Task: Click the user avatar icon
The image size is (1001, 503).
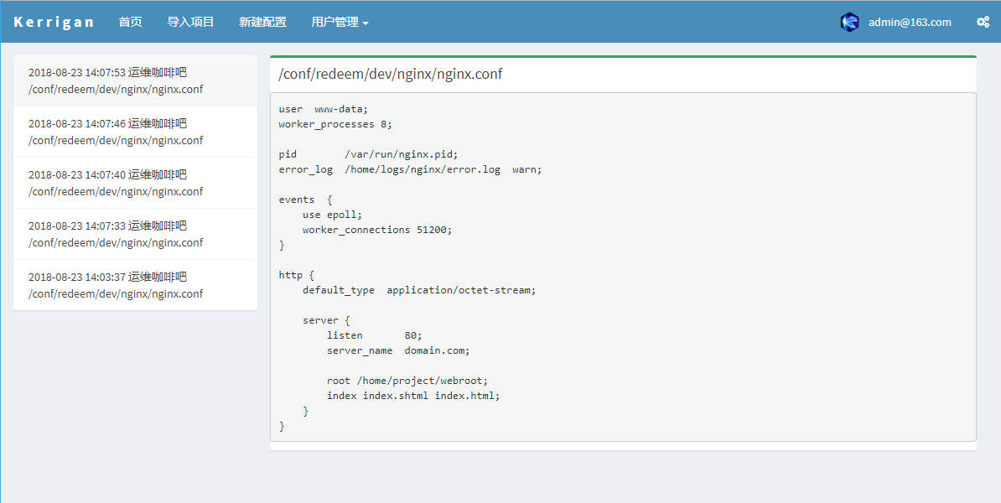Action: pyautogui.click(x=849, y=23)
